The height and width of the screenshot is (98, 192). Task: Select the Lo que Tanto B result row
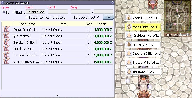(57, 55)
